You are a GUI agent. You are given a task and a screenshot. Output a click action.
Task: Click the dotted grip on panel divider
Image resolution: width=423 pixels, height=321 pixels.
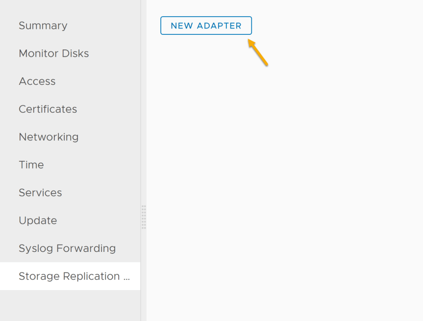[144, 217]
